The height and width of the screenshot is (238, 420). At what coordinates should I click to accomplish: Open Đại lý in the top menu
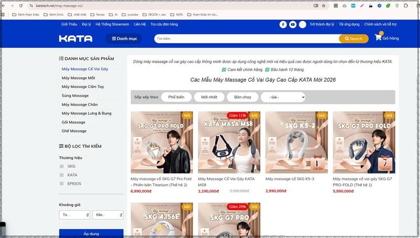pyautogui.click(x=86, y=24)
